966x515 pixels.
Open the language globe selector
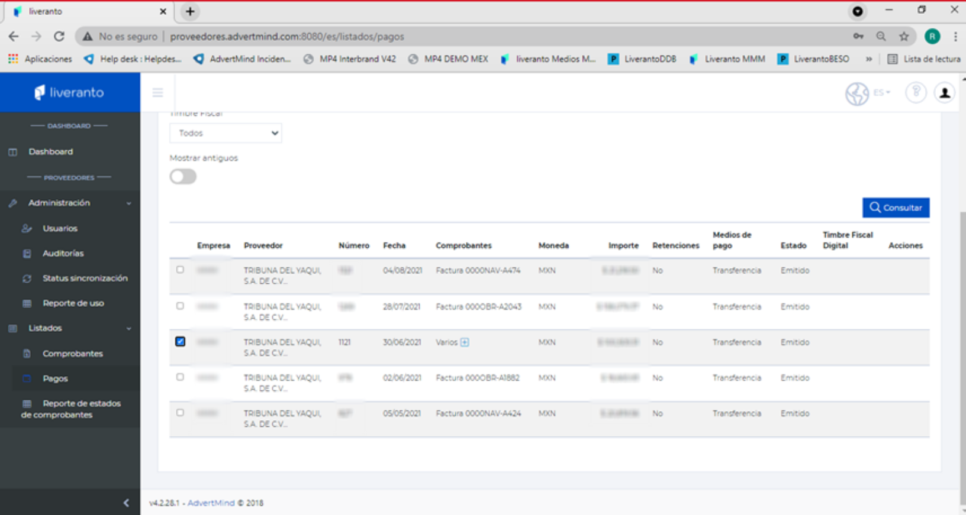856,93
